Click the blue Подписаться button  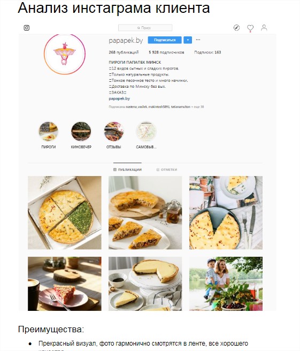(165, 40)
